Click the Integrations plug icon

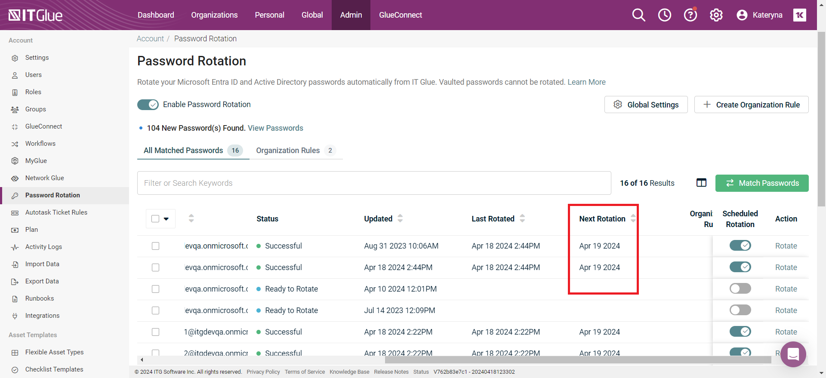[15, 316]
